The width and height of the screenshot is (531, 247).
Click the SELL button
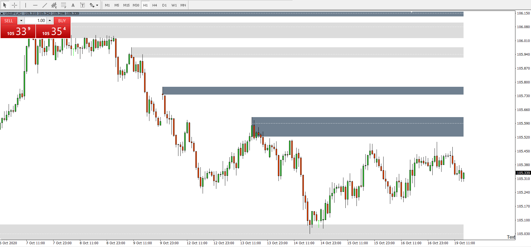(9, 21)
